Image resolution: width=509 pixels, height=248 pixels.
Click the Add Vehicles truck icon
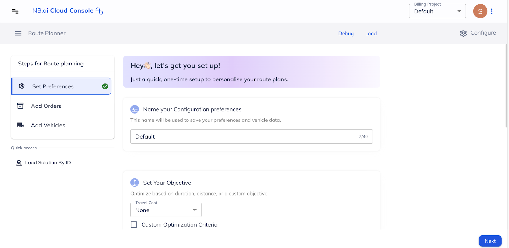tap(20, 125)
